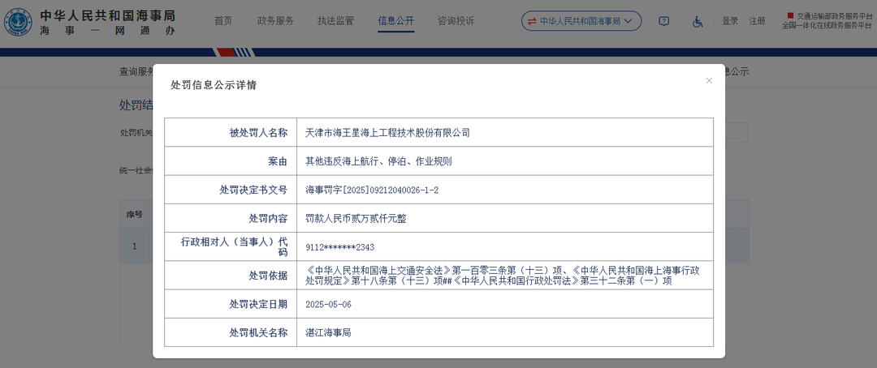Image resolution: width=877 pixels, height=368 pixels.
Task: Open the 信息公开 menu item
Action: pyautogui.click(x=395, y=21)
